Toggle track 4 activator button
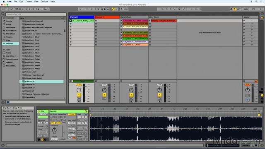 [x=160, y=95]
